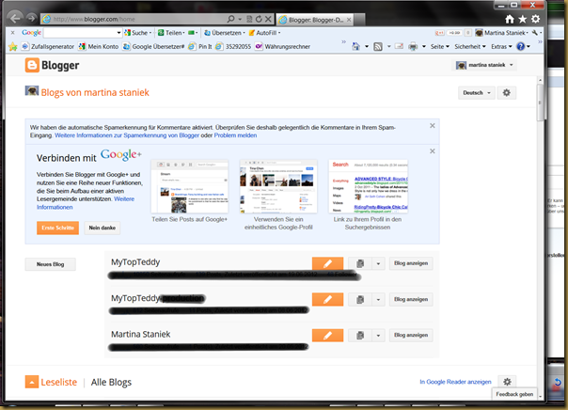Click the command bar Home page icon
The image size is (568, 410).
click(356, 47)
